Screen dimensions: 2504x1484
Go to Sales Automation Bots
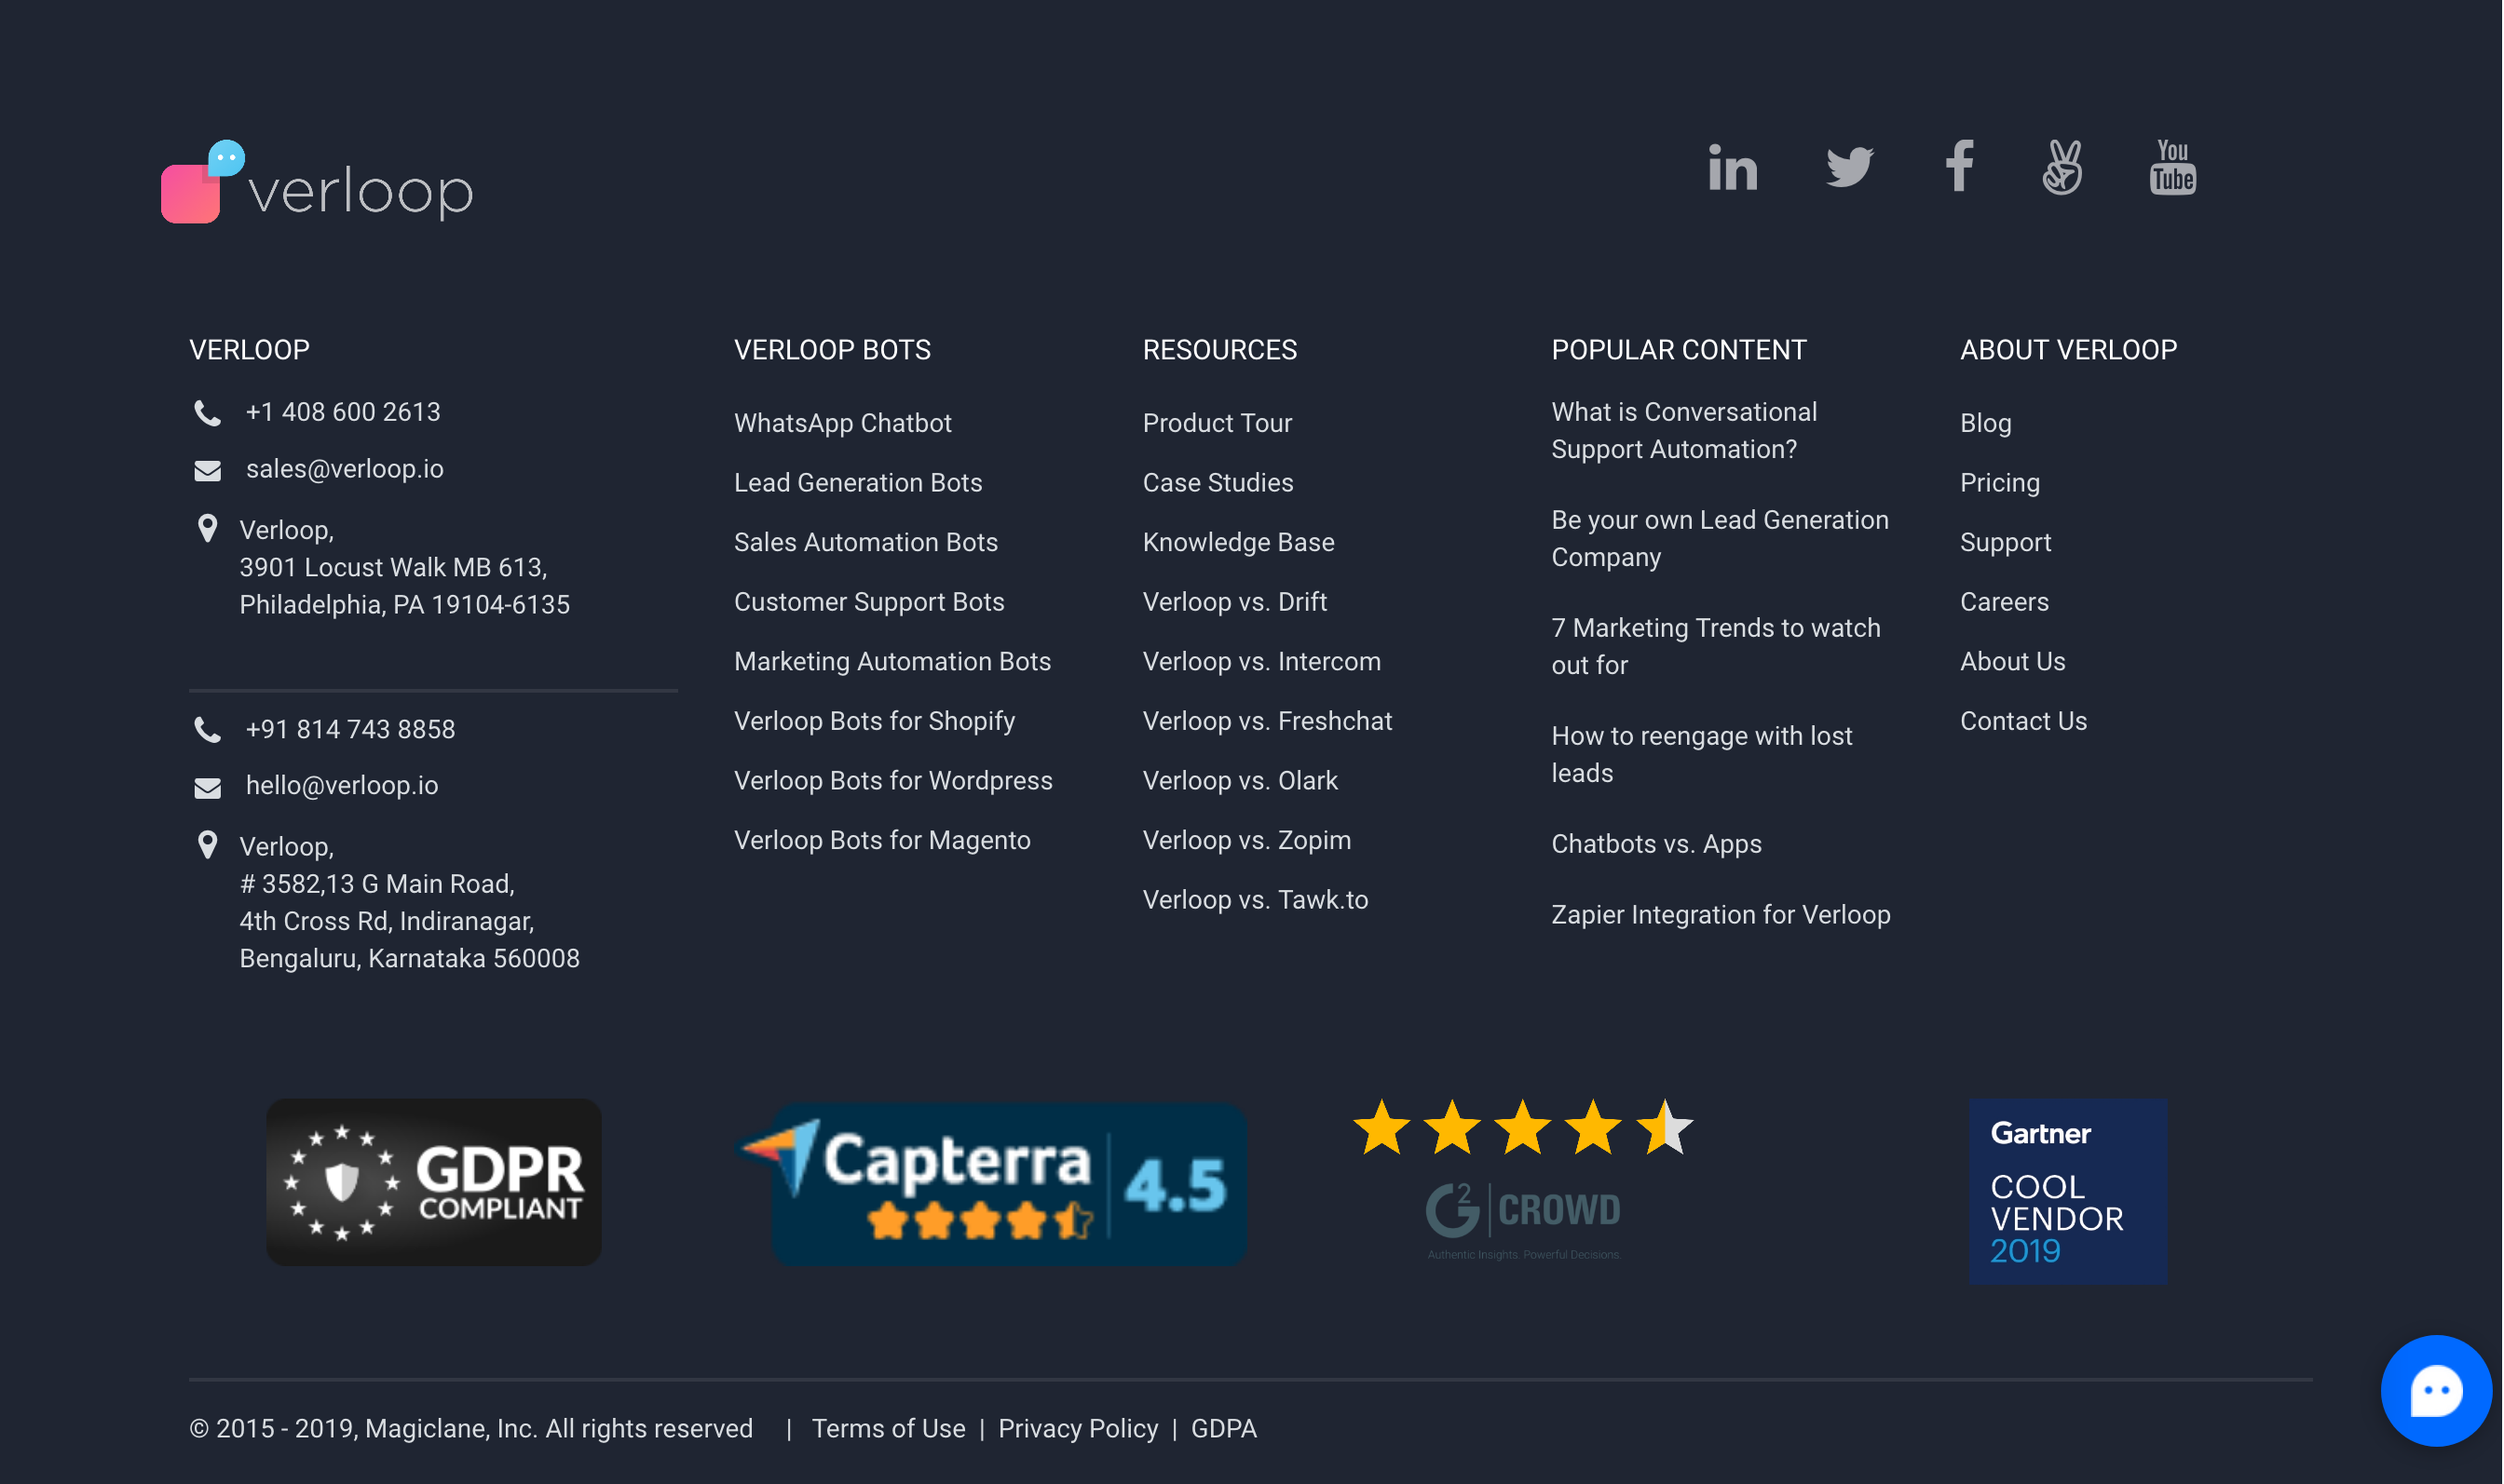tap(866, 542)
